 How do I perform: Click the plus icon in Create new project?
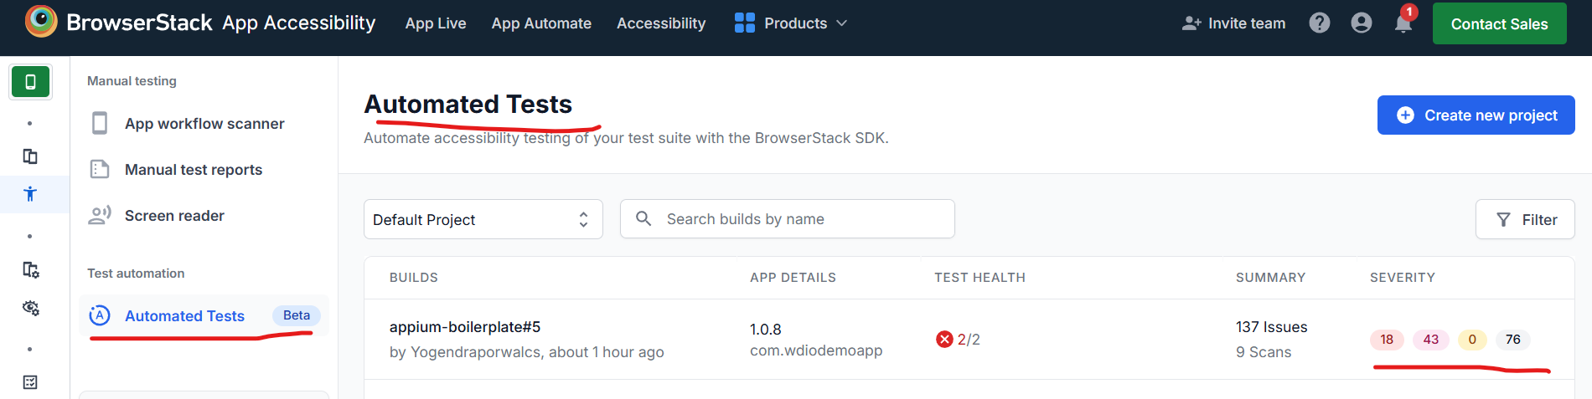click(x=1406, y=115)
